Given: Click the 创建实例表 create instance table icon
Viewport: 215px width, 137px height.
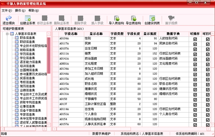Looking at the screenshot, I should (x=152, y=18).
